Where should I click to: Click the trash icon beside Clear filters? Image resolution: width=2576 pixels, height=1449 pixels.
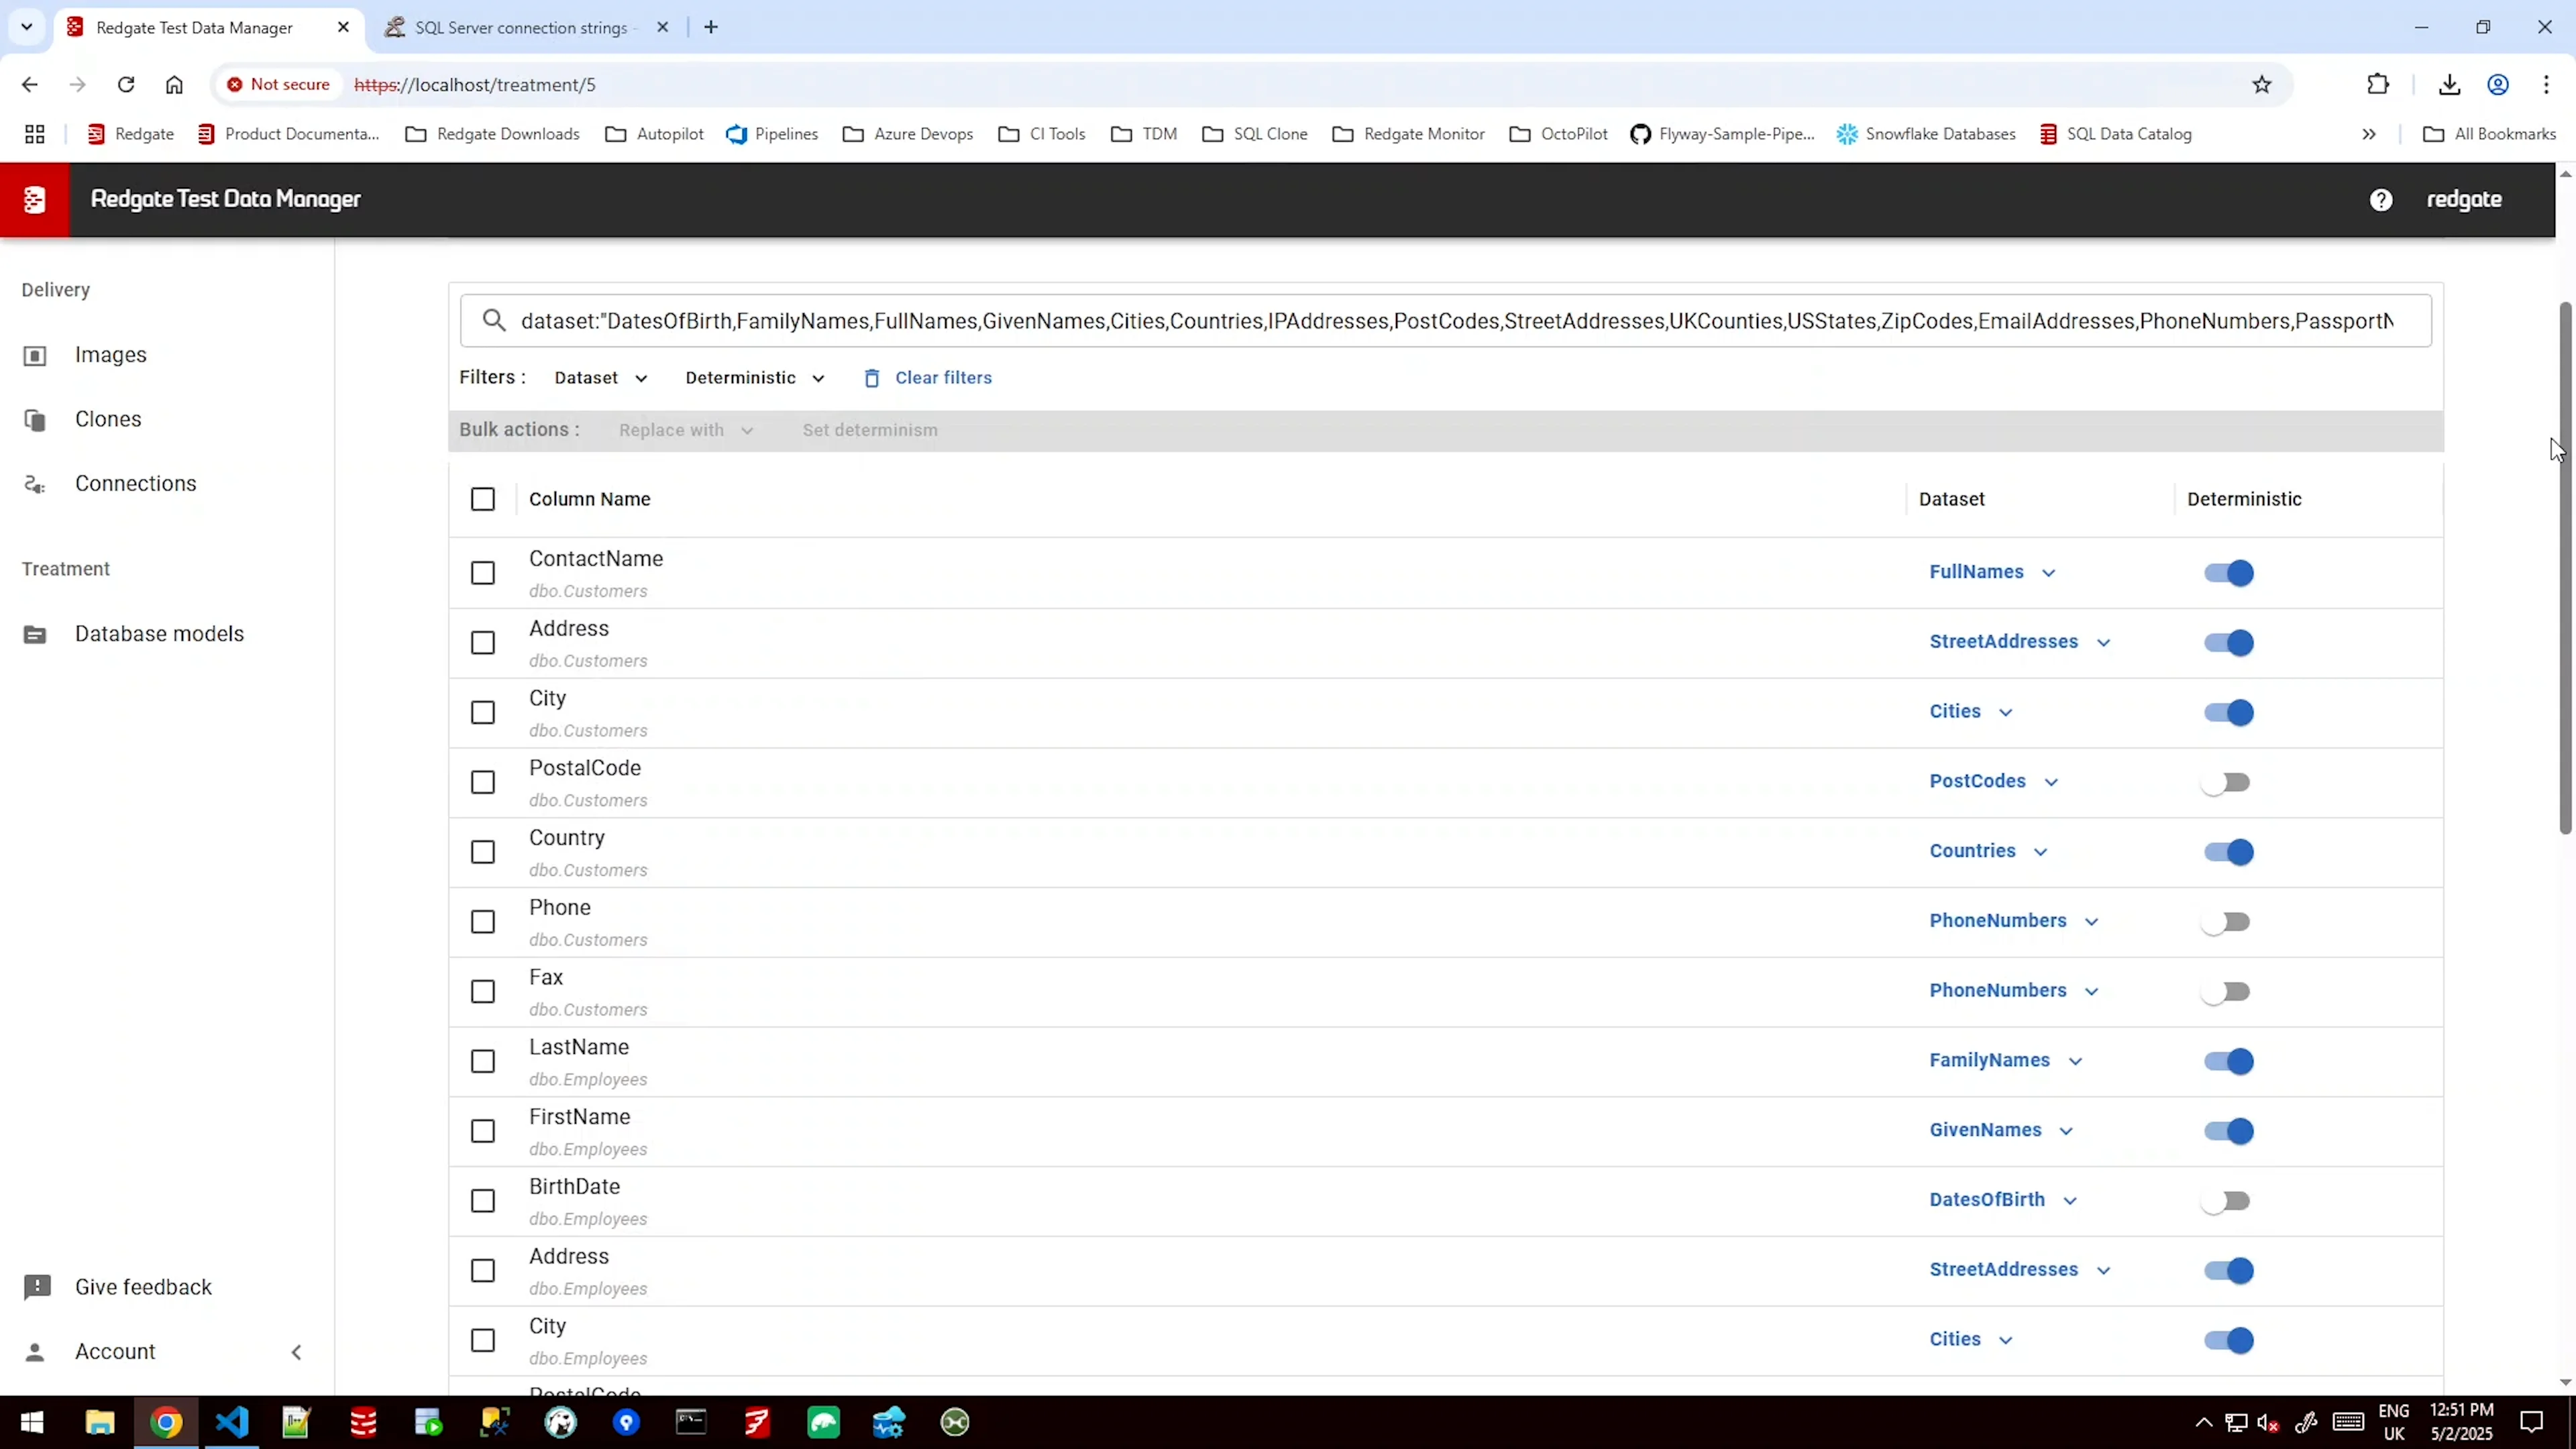(x=872, y=378)
